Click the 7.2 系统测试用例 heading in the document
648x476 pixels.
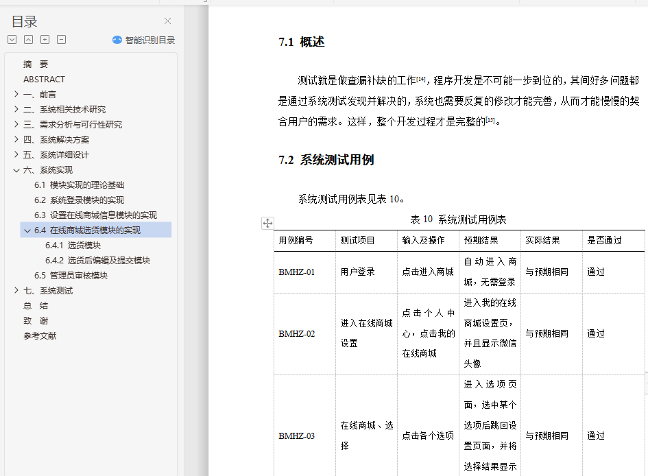(326, 160)
